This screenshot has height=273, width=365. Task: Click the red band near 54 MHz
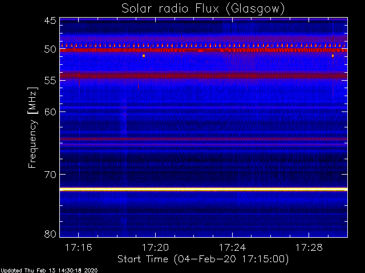(x=204, y=76)
